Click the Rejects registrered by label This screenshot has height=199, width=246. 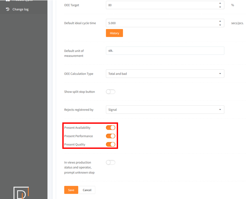coord(79,110)
